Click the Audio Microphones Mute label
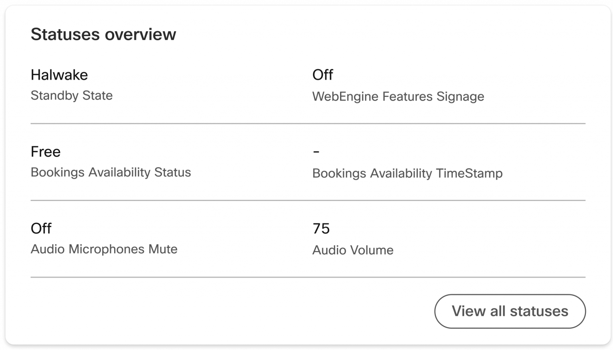 (104, 250)
